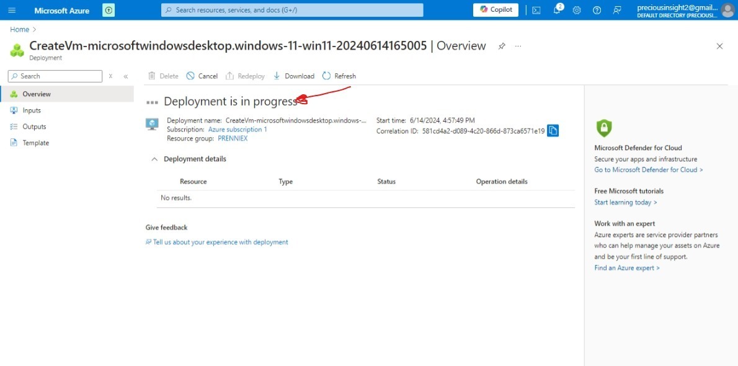Refresh the deployment status

click(339, 76)
